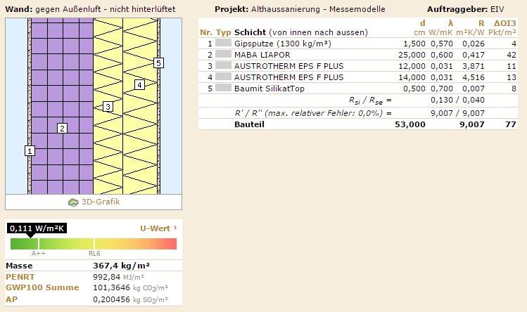Viewport: 527px width, 312px height.
Task: Click the gray Typ swatch for MABA LIAPOR
Action: coord(223,54)
